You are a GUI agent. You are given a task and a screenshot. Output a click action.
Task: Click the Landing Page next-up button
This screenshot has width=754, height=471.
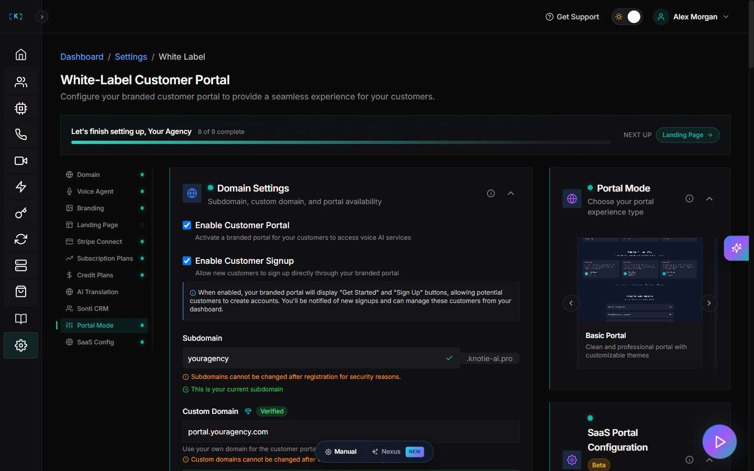(688, 135)
